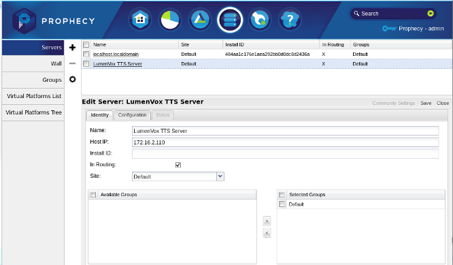Click the triangle applications icon
This screenshot has width=453, height=265.
pyautogui.click(x=200, y=20)
